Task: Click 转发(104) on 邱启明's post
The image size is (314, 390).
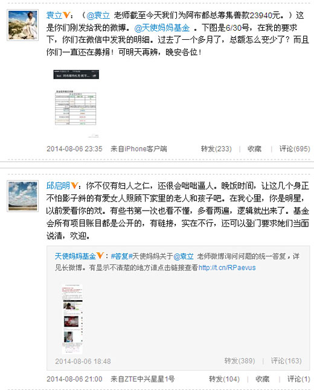Action: coord(224,379)
